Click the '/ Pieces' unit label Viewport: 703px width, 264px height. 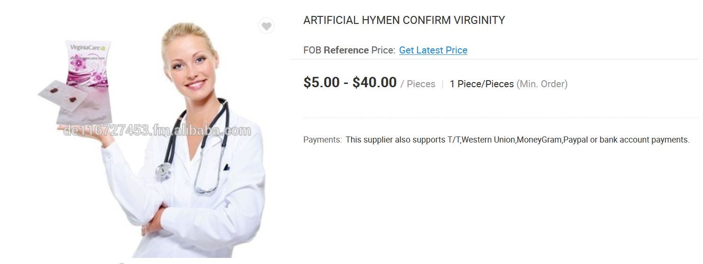pos(418,84)
